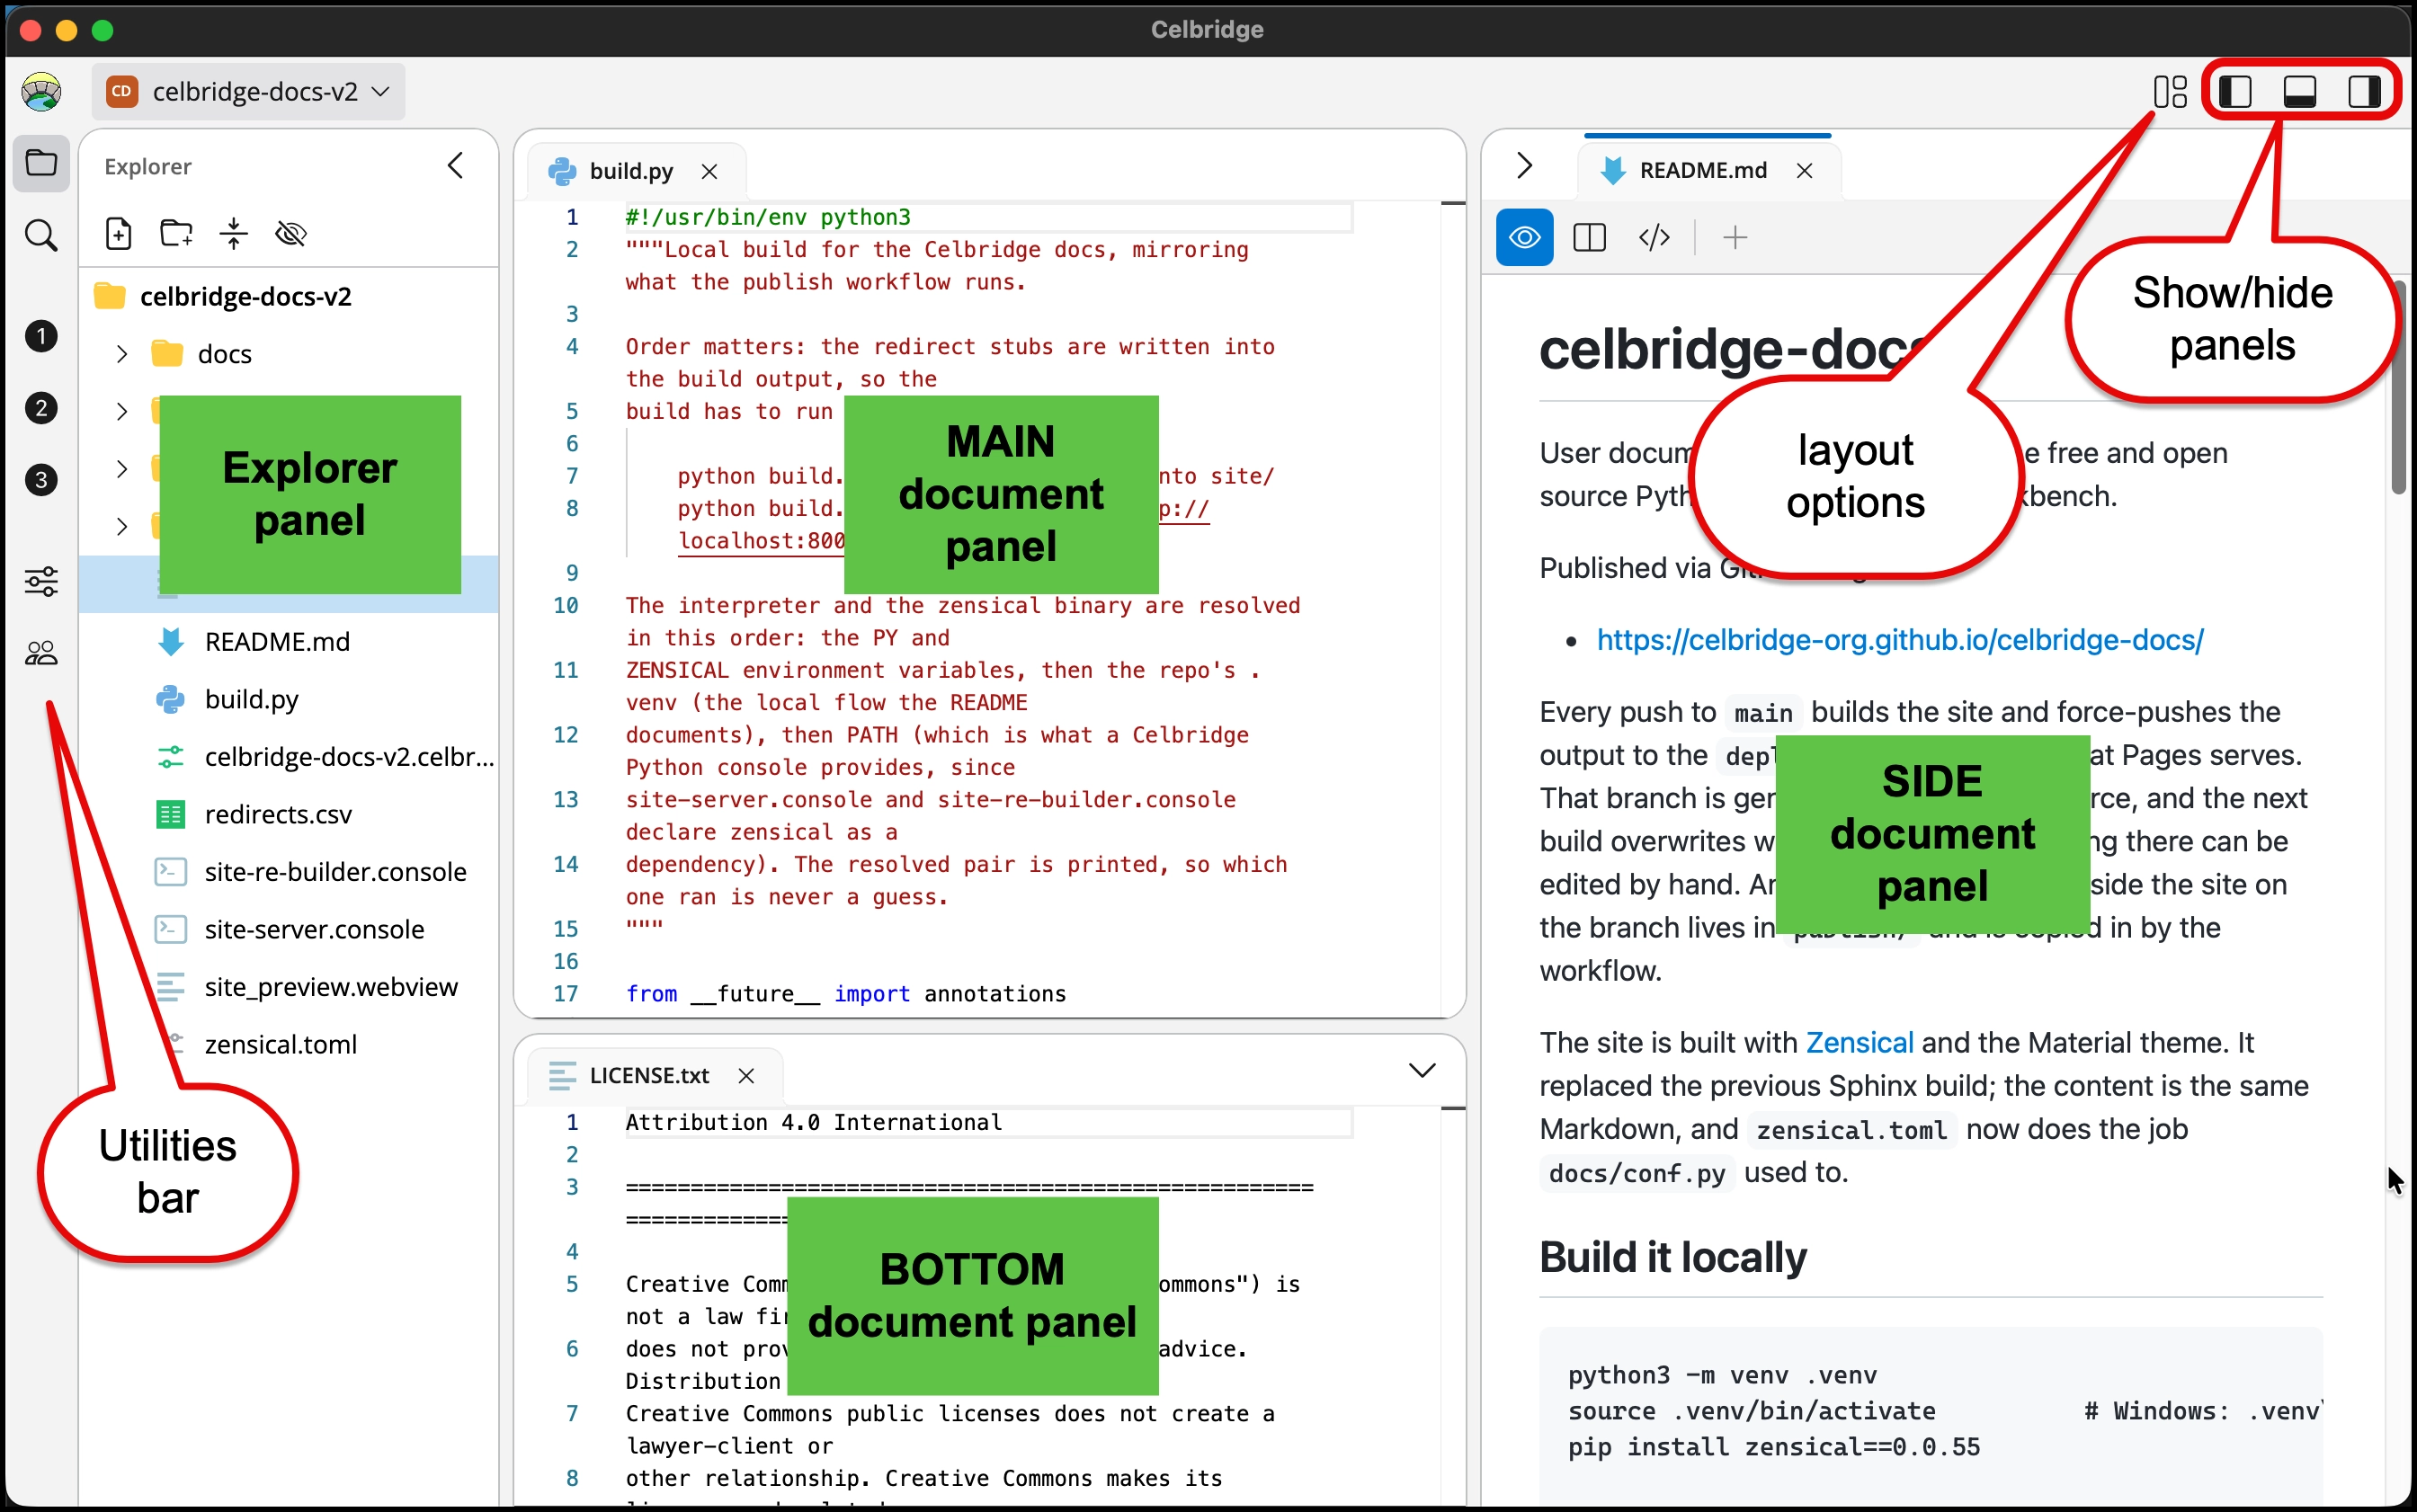Click the Celbridge globe logo icon
The height and width of the screenshot is (1512, 2417).
41,92
